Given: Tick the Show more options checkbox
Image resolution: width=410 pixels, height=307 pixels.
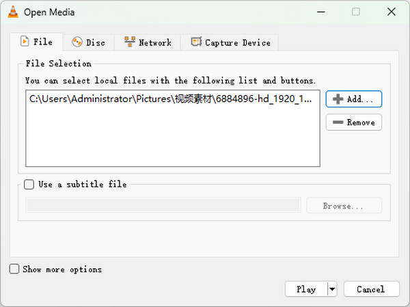Looking at the screenshot, I should [x=14, y=269].
